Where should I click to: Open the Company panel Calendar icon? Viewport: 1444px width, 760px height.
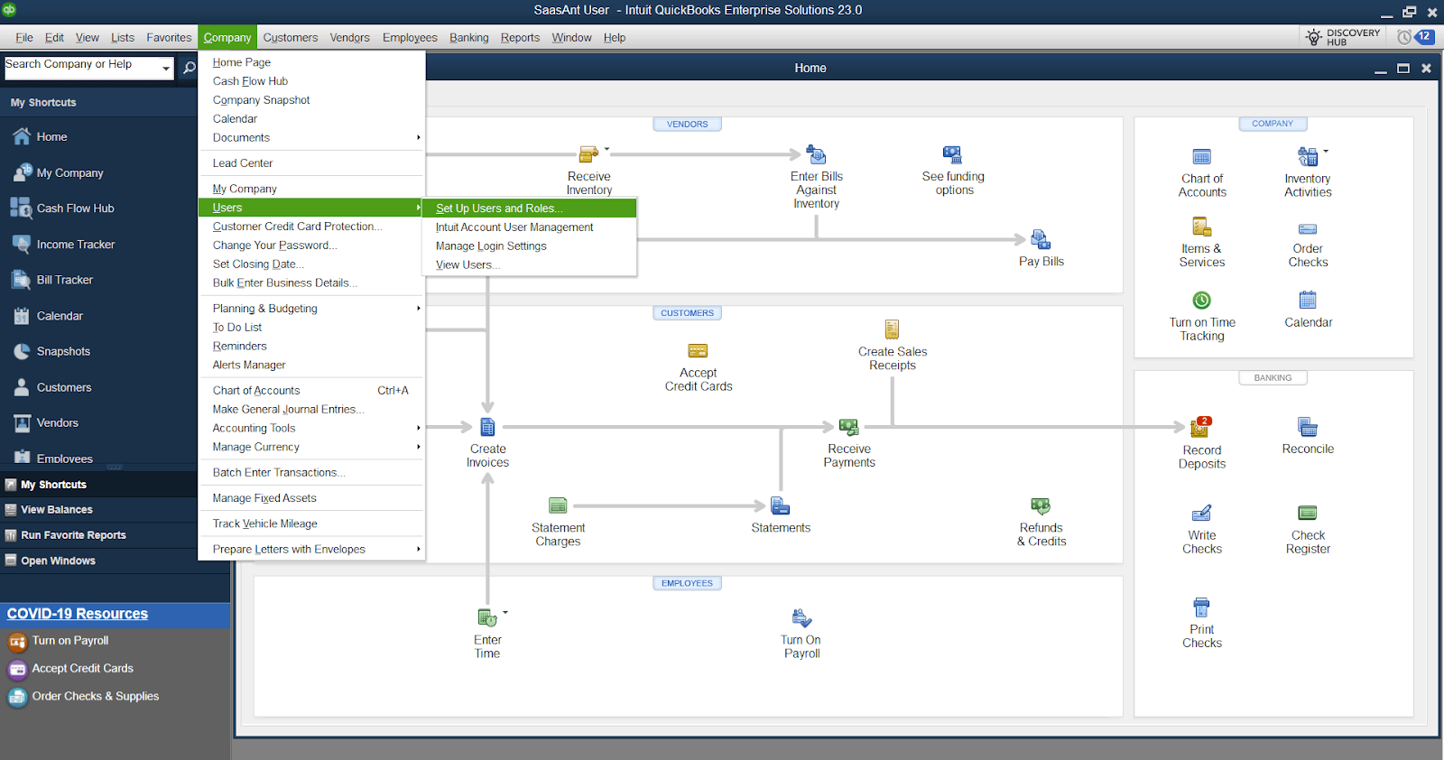(1308, 300)
